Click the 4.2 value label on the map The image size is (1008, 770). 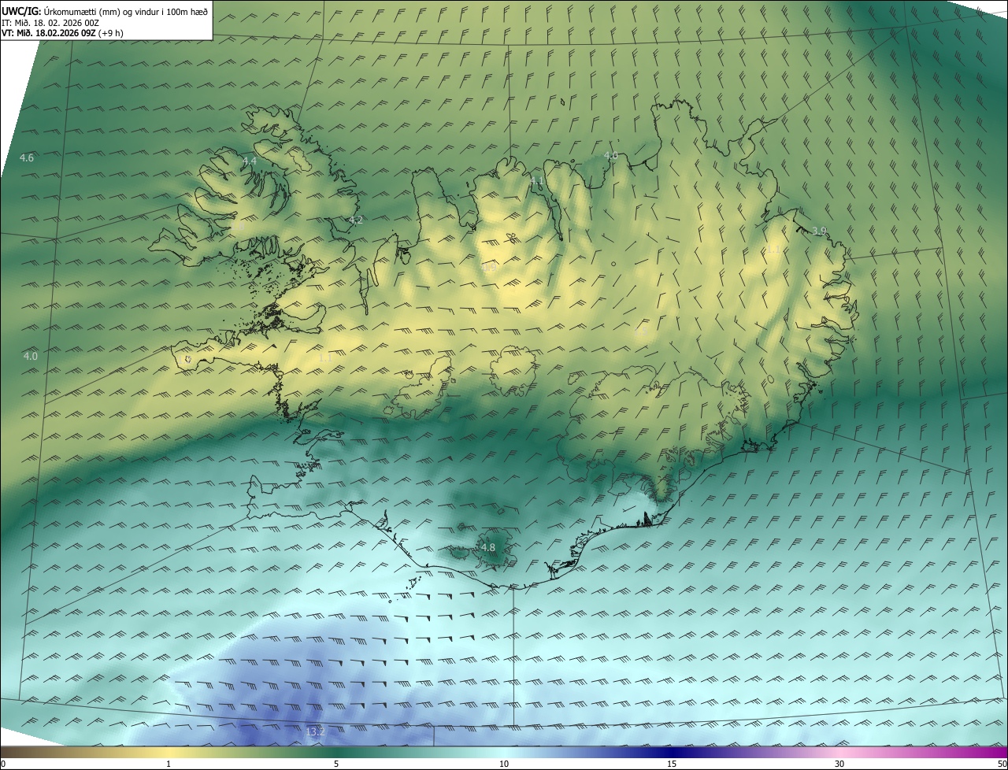356,220
